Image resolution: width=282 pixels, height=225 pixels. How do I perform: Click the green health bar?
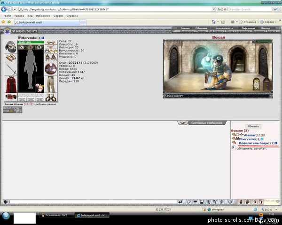pyautogui.click(x=31, y=42)
